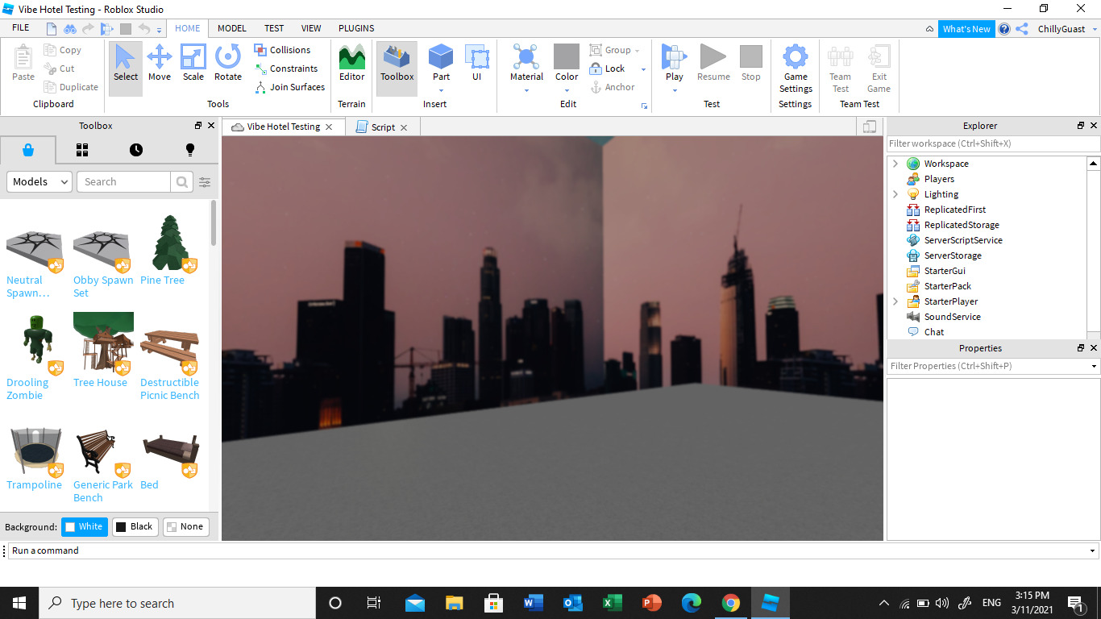Click the Tree House model thumbnail
This screenshot has height=619, width=1101.
click(103, 343)
